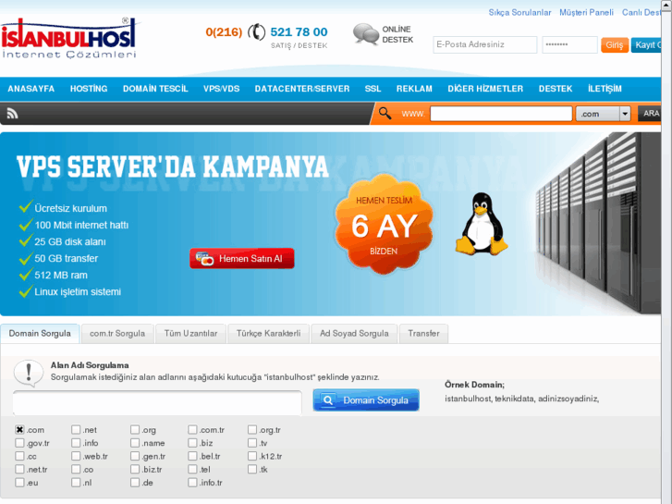Check the .com.tr extension checkbox
Viewport: 672px width, 504px height.
(x=192, y=429)
